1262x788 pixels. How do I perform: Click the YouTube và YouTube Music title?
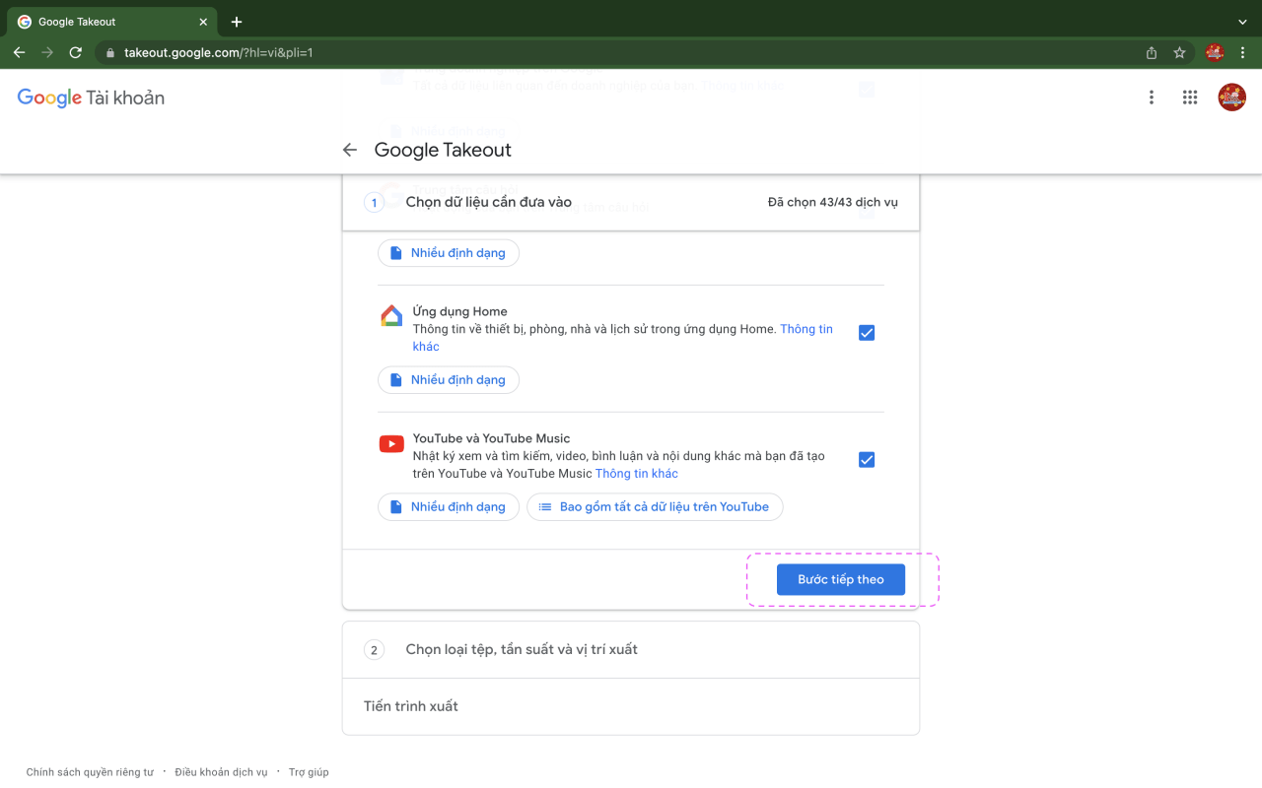492,438
